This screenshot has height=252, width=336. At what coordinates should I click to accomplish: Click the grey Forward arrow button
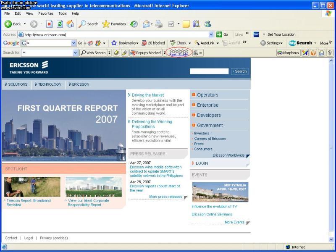pyautogui.click(x=34, y=24)
